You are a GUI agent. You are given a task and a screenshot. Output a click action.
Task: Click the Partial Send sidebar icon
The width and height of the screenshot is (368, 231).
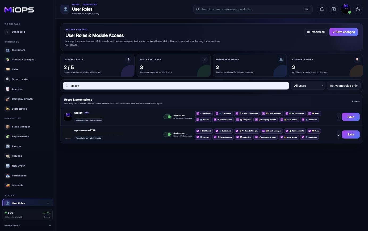click(7, 176)
